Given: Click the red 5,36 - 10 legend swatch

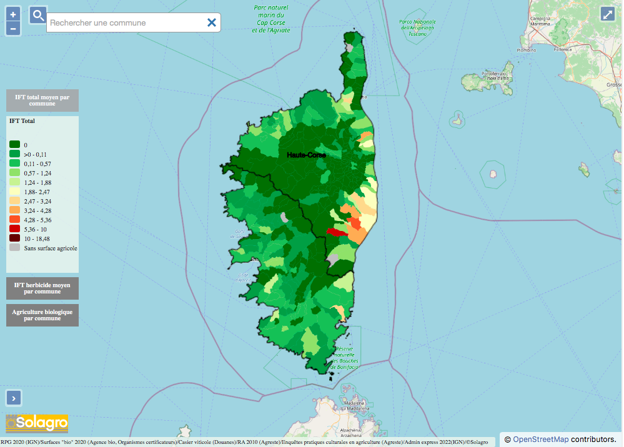Looking at the screenshot, I should (14, 229).
